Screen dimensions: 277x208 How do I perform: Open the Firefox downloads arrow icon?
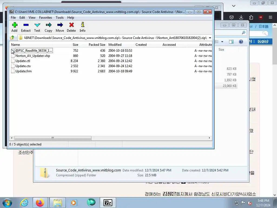coord(241,17)
